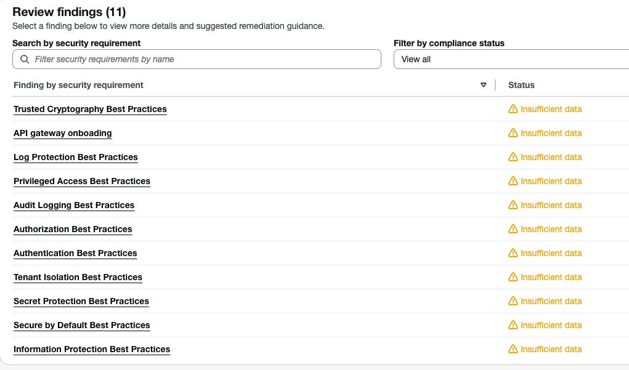Click warning icon for Information Protection row
The width and height of the screenshot is (629, 370).
(513, 349)
